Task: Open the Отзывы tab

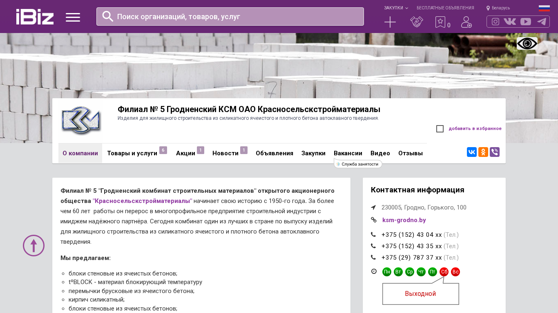Action: pos(411,153)
